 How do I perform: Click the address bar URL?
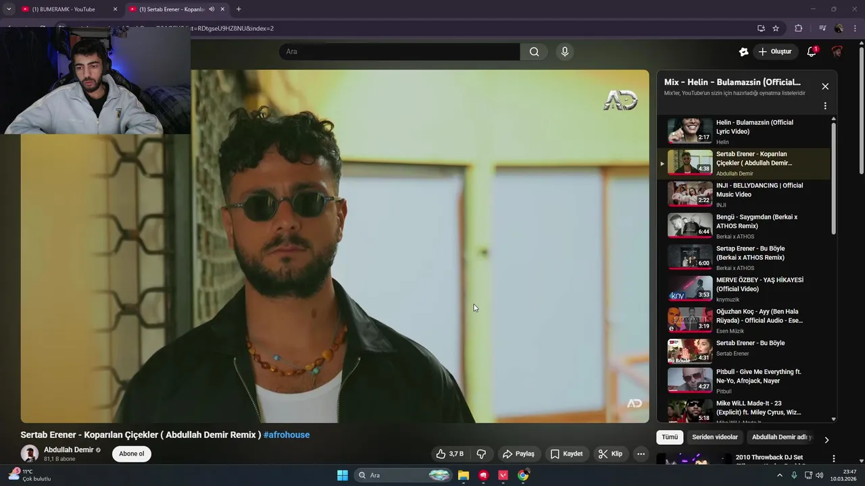pyautogui.click(x=232, y=28)
